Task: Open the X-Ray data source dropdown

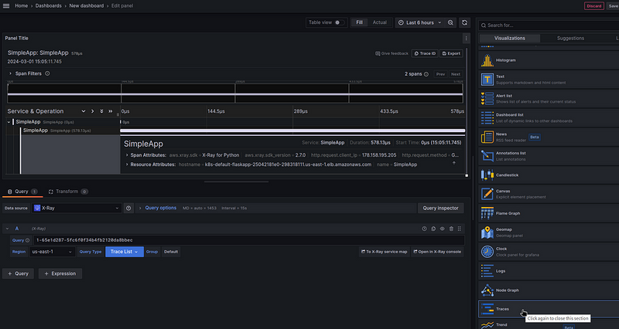Action: [x=77, y=208]
